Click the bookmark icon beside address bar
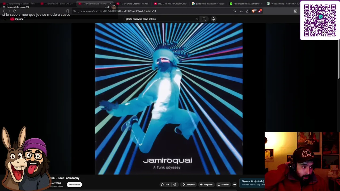This screenshot has width=340, height=191. [x=67, y=11]
